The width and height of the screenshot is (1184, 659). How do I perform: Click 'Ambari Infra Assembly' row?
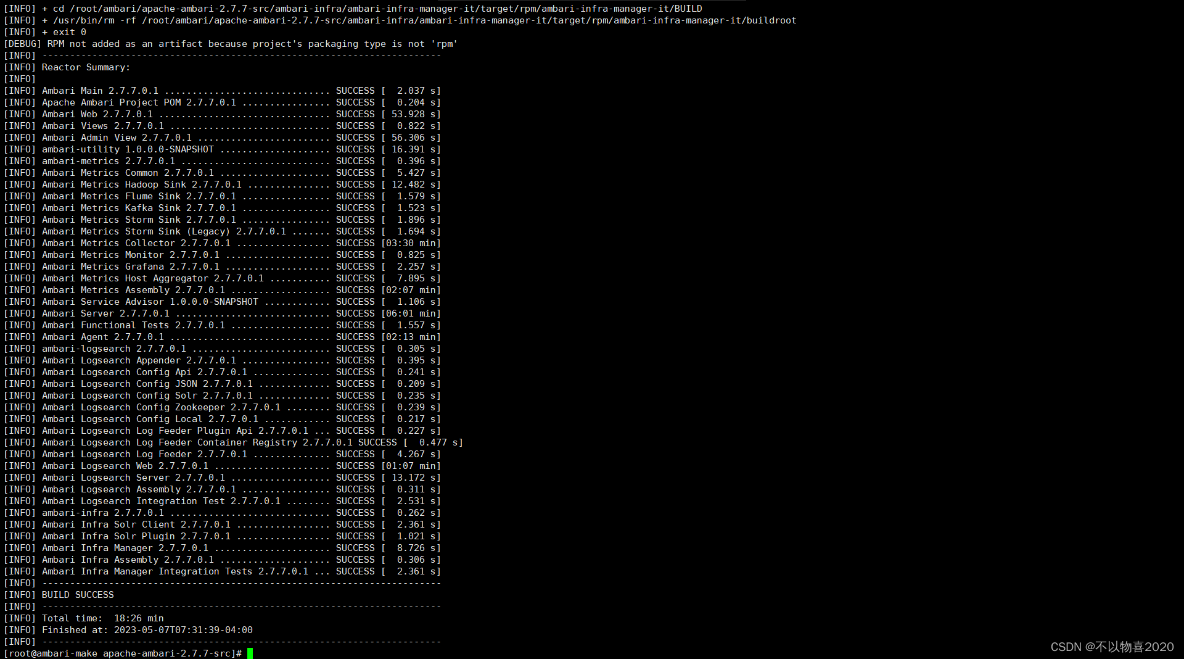coord(223,560)
